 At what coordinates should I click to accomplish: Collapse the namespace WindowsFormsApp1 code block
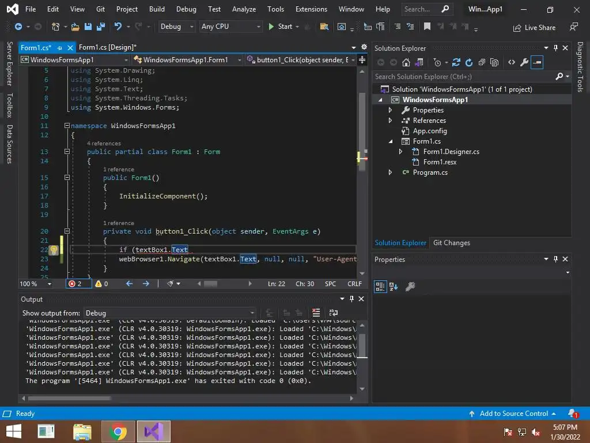point(67,125)
